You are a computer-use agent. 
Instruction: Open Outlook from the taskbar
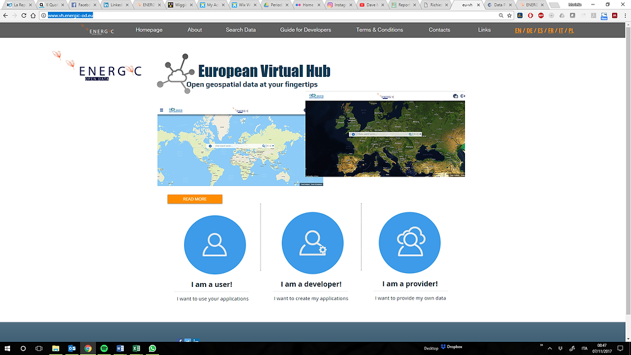tap(72, 348)
